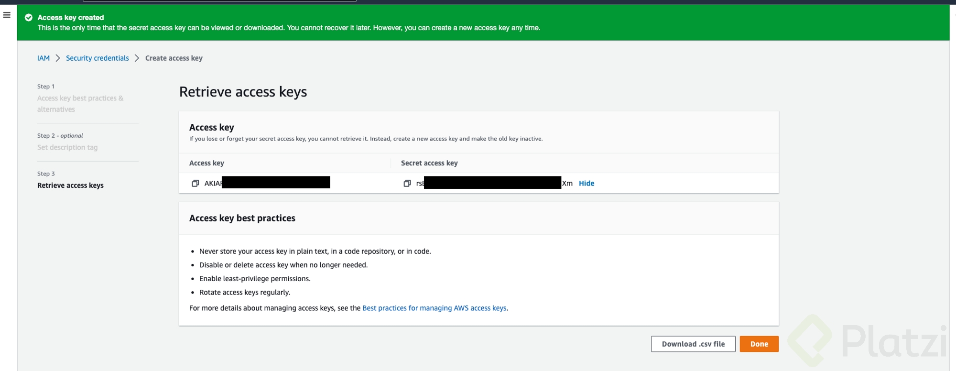Click the green success checkmark icon
Image resolution: width=956 pixels, height=371 pixels.
(x=29, y=18)
